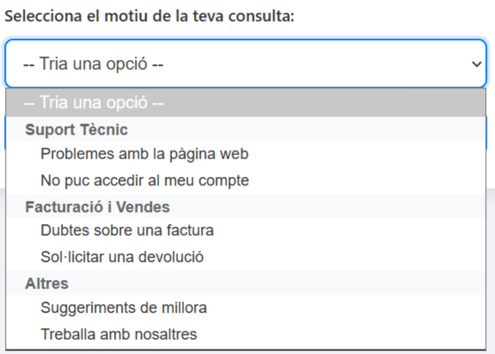Click the placeholder text in the select field

click(x=93, y=65)
